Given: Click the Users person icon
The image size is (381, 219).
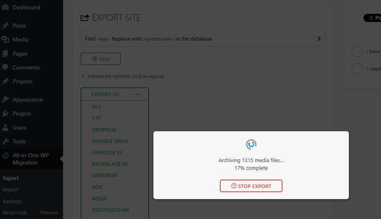Looking at the screenshot, I should [x=5, y=128].
